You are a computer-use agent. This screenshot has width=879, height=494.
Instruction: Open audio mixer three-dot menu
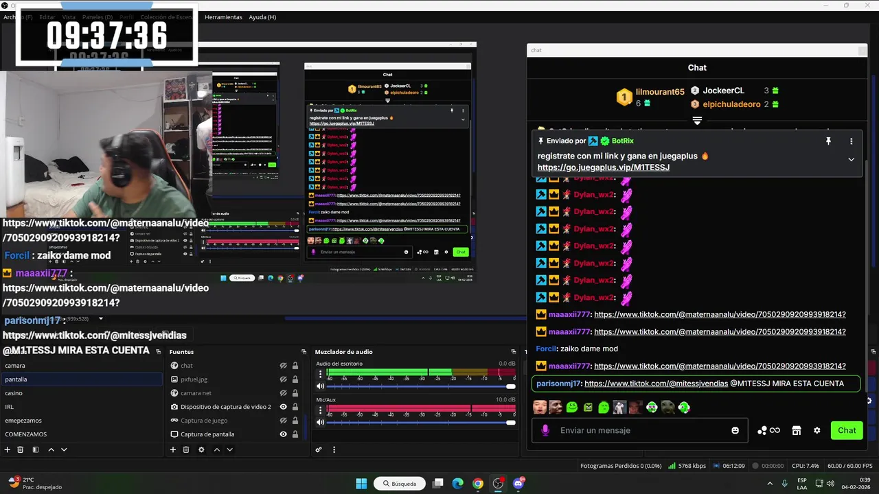(334, 449)
